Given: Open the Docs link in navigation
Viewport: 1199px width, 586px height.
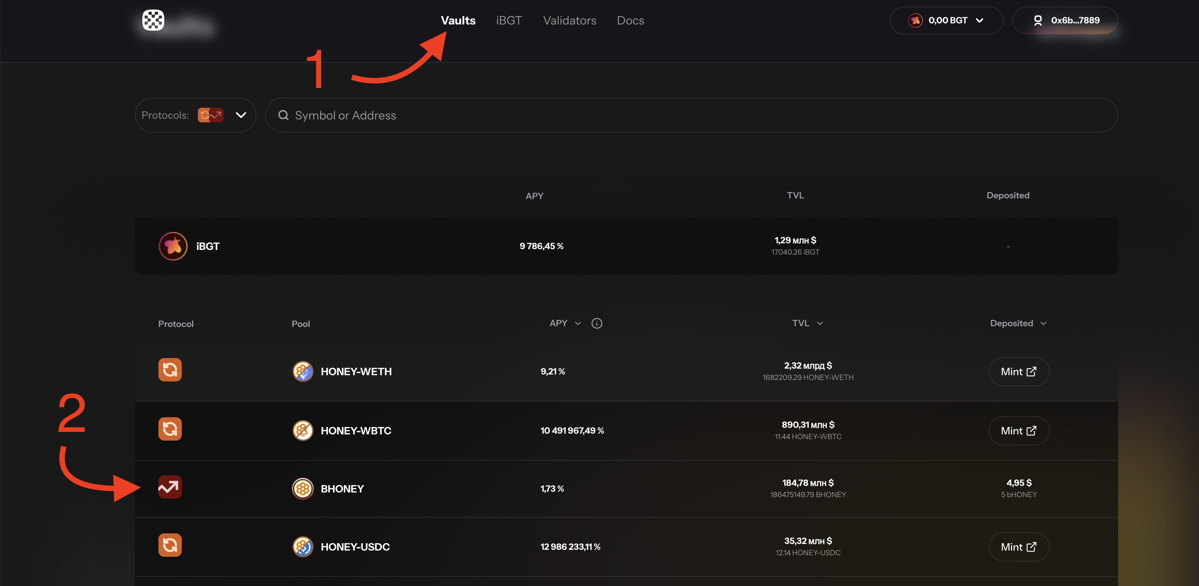Looking at the screenshot, I should tap(630, 20).
